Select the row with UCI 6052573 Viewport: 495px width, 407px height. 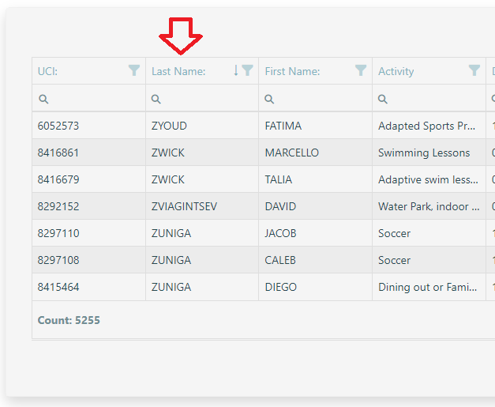[58, 126]
